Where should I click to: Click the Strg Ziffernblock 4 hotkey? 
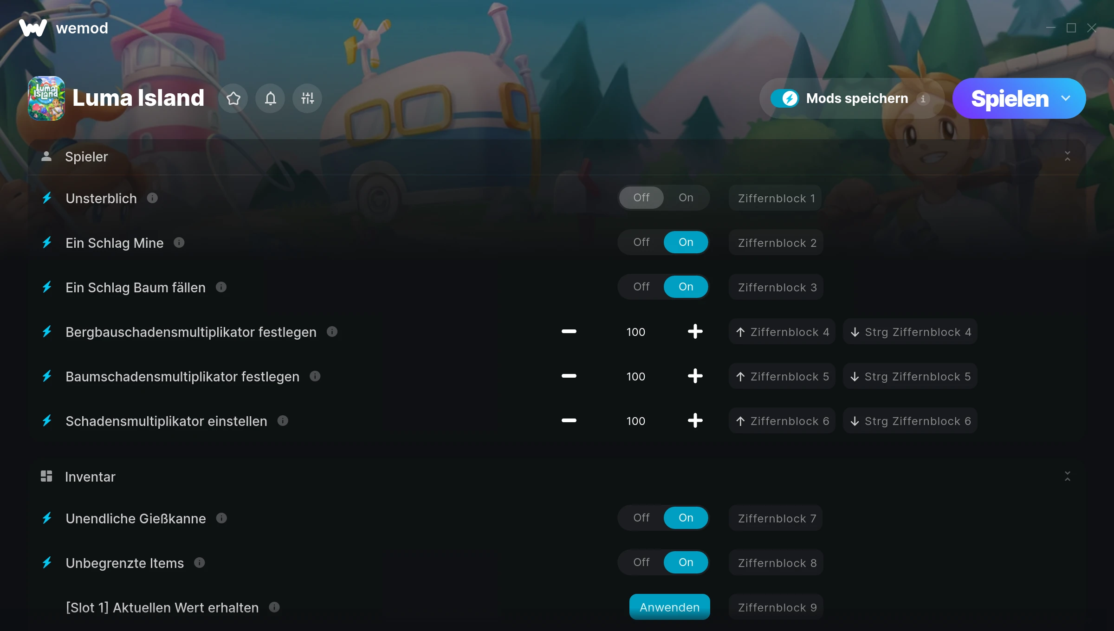pos(910,332)
